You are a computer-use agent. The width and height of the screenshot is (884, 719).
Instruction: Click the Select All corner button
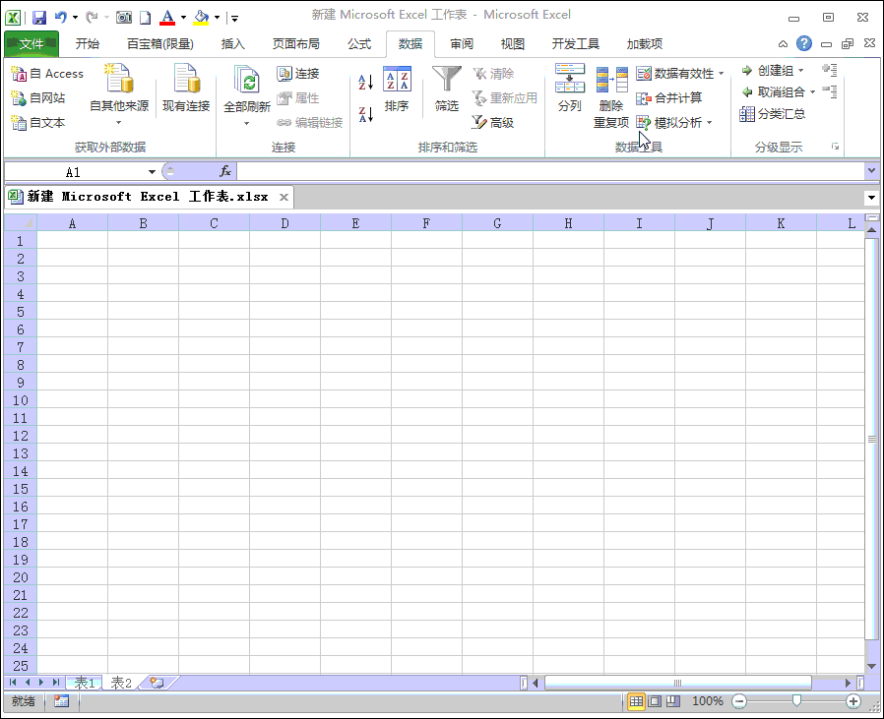(21, 223)
